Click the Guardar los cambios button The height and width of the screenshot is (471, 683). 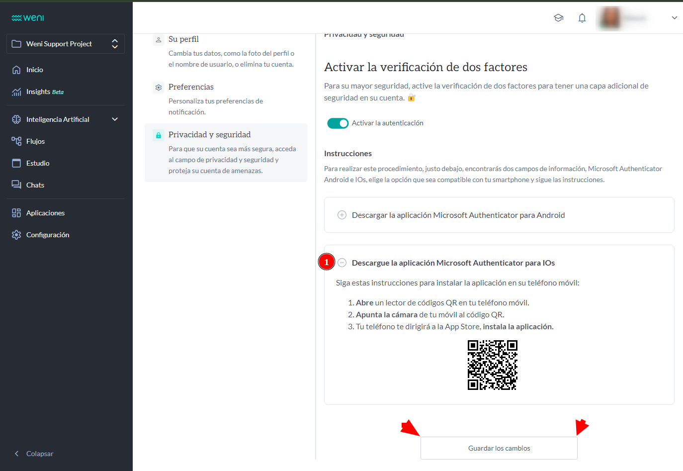(x=499, y=448)
